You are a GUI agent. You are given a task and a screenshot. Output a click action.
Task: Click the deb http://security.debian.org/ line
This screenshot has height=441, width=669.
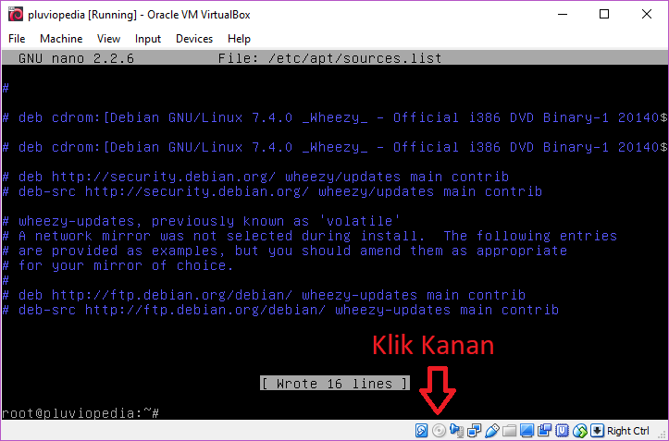pos(255,177)
